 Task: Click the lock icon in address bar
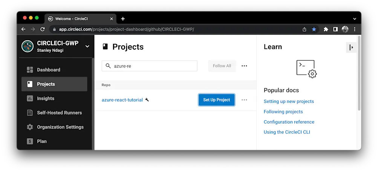click(54, 29)
